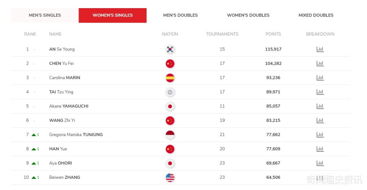
Task: Select the Women's Singles tab
Action: click(x=113, y=15)
